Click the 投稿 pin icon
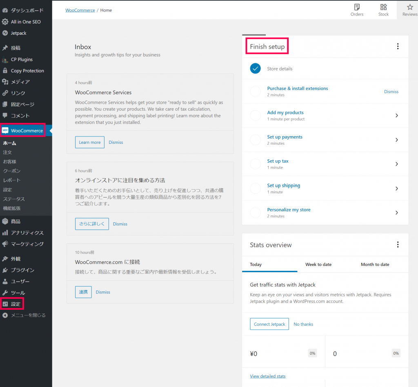Viewport: 418px width, 387px height. coord(5,48)
